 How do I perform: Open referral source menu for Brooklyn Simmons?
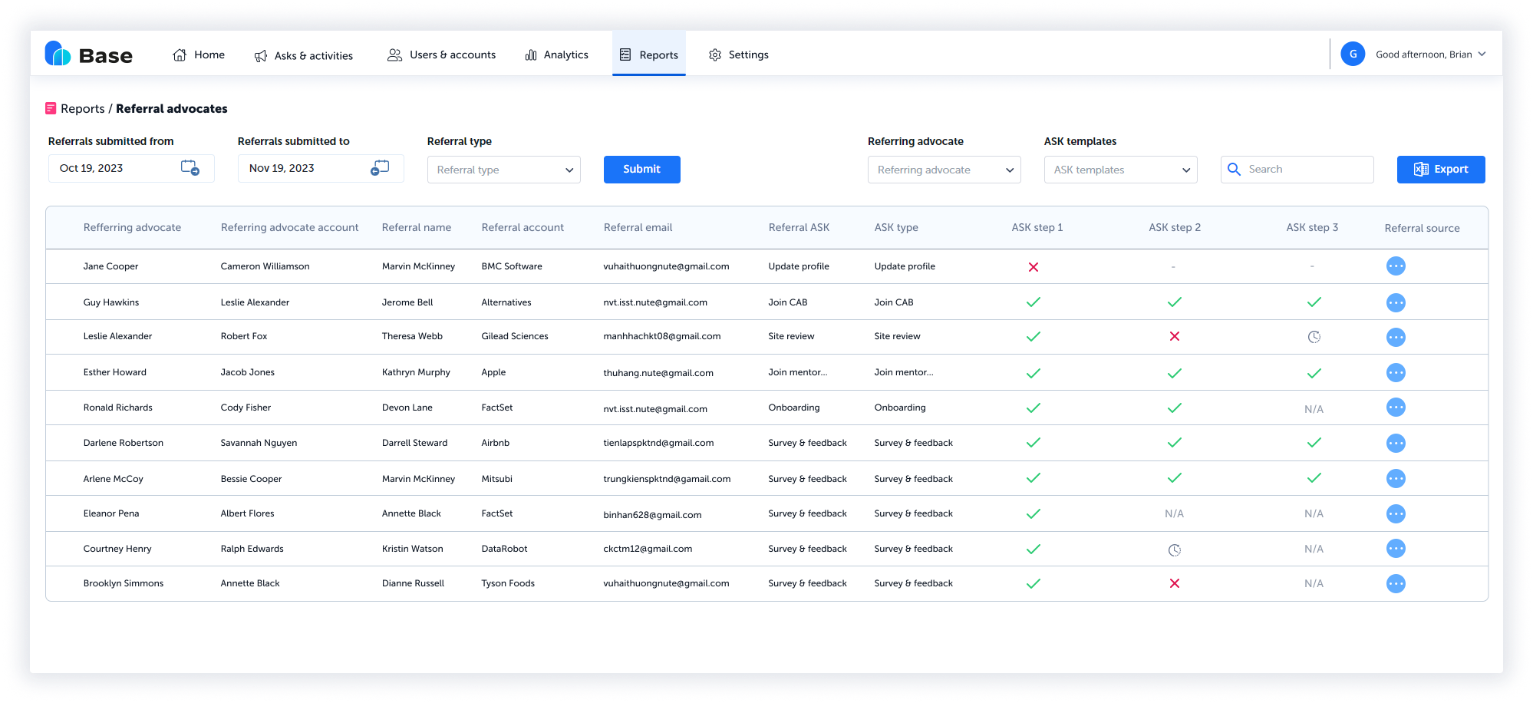1396,584
